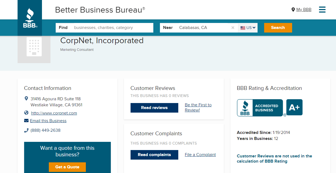Click the US flag icon
Viewport: 336px width, 173px height.
click(243, 28)
